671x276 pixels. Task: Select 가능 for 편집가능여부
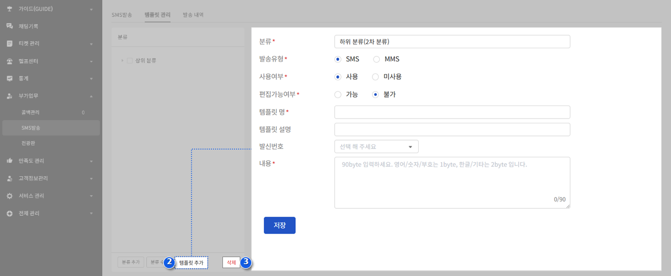tap(338, 94)
